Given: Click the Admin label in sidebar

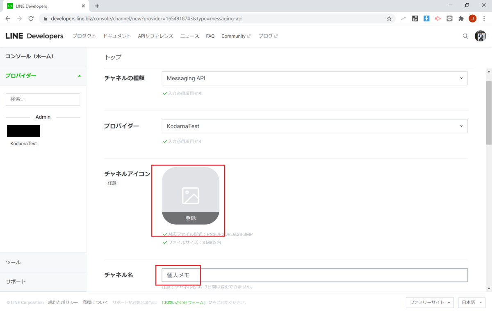Looking at the screenshot, I should click(x=43, y=117).
